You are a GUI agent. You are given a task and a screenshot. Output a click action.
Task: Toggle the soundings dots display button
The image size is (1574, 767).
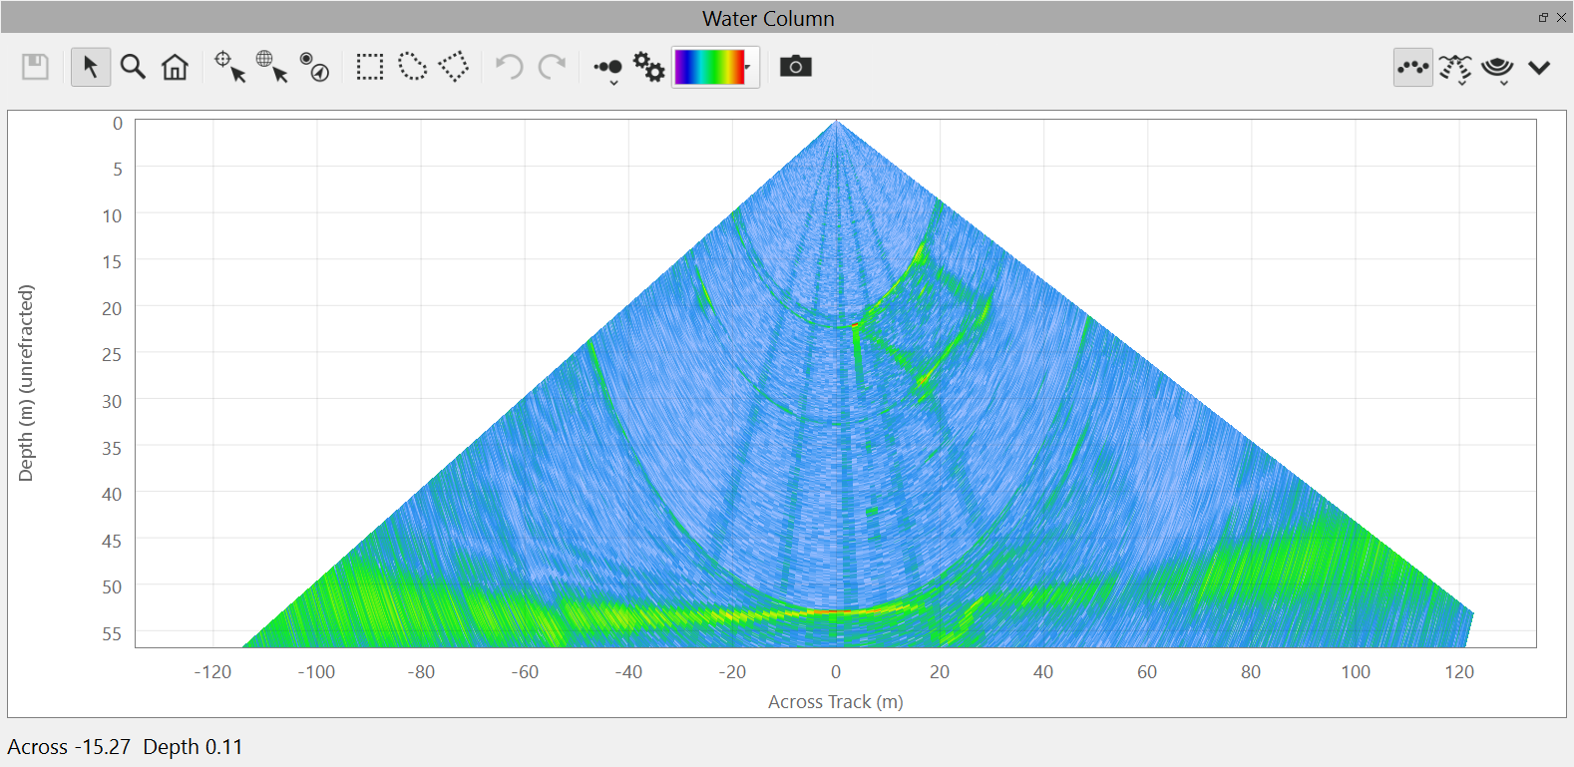1412,68
